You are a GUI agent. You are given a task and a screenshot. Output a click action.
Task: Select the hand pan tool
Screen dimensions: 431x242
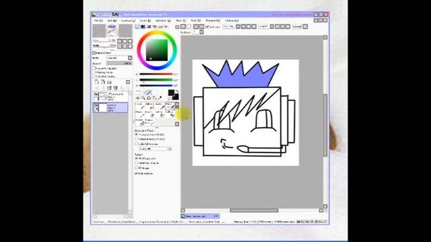(x=154, y=98)
